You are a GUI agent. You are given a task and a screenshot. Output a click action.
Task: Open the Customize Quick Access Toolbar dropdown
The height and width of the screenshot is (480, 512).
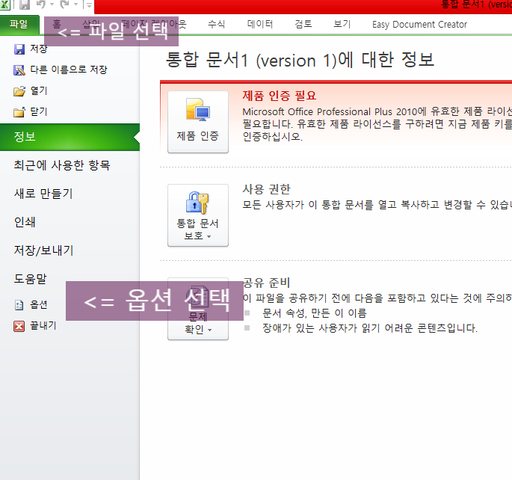click(x=89, y=5)
